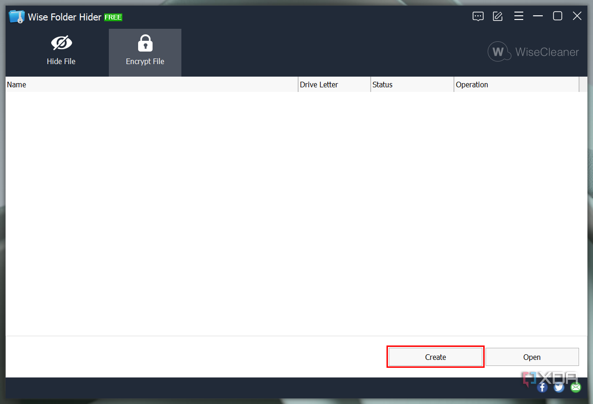This screenshot has width=593, height=404.
Task: Click the Facebook share icon
Action: [542, 387]
